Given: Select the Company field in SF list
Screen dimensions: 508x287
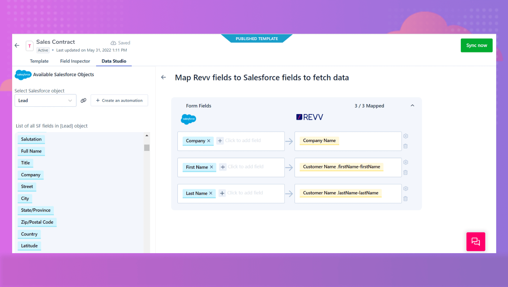Looking at the screenshot, I should pyautogui.click(x=31, y=175).
